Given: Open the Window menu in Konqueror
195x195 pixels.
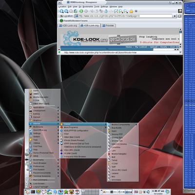Looking at the screenshot, I should 113,7.
